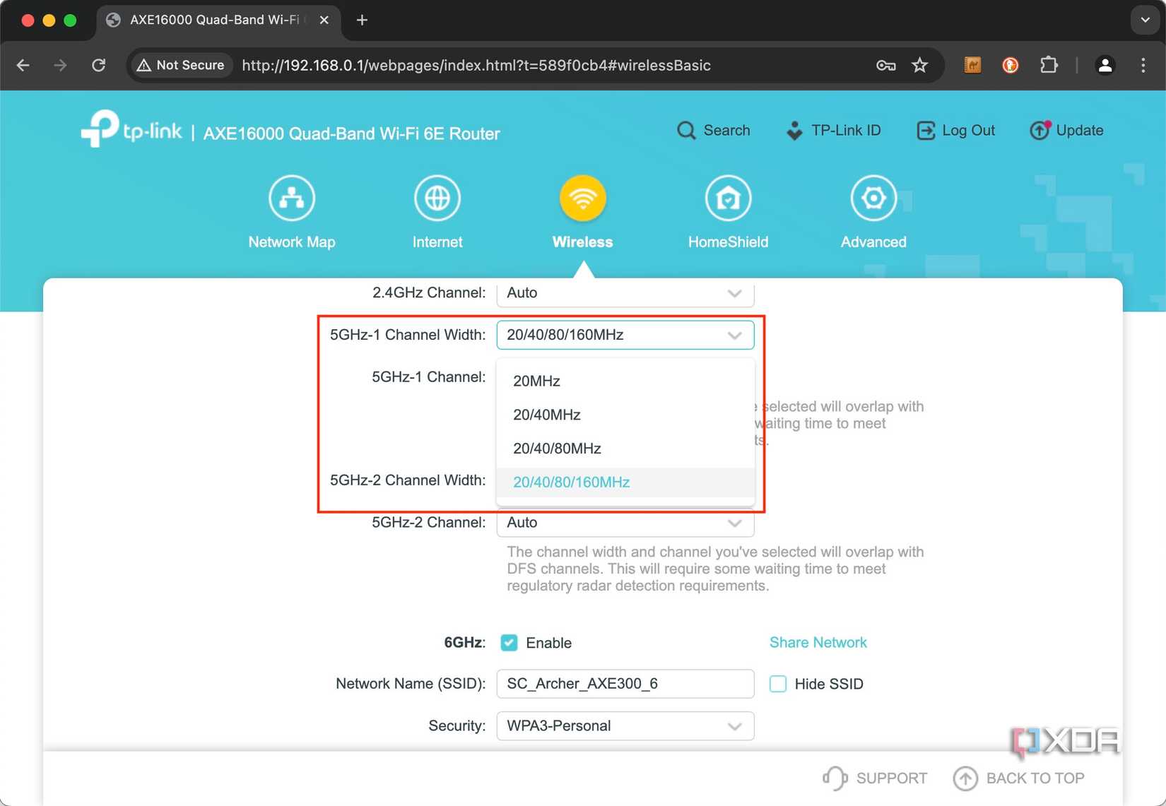Switch to the Wireless navigation tab
1166x806 pixels.
582,211
